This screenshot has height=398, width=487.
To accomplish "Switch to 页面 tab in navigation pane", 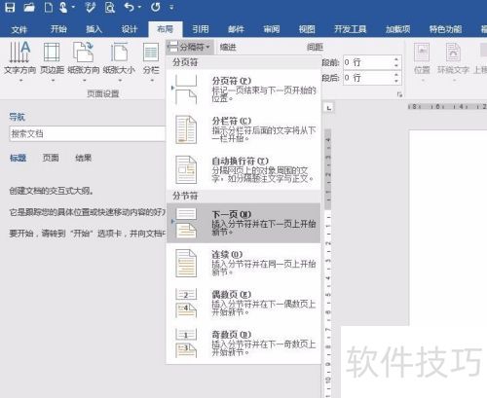I will [x=51, y=158].
